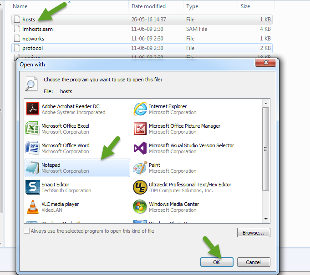Sort files by the Size column header
The image size is (310, 275).
click(x=245, y=6)
